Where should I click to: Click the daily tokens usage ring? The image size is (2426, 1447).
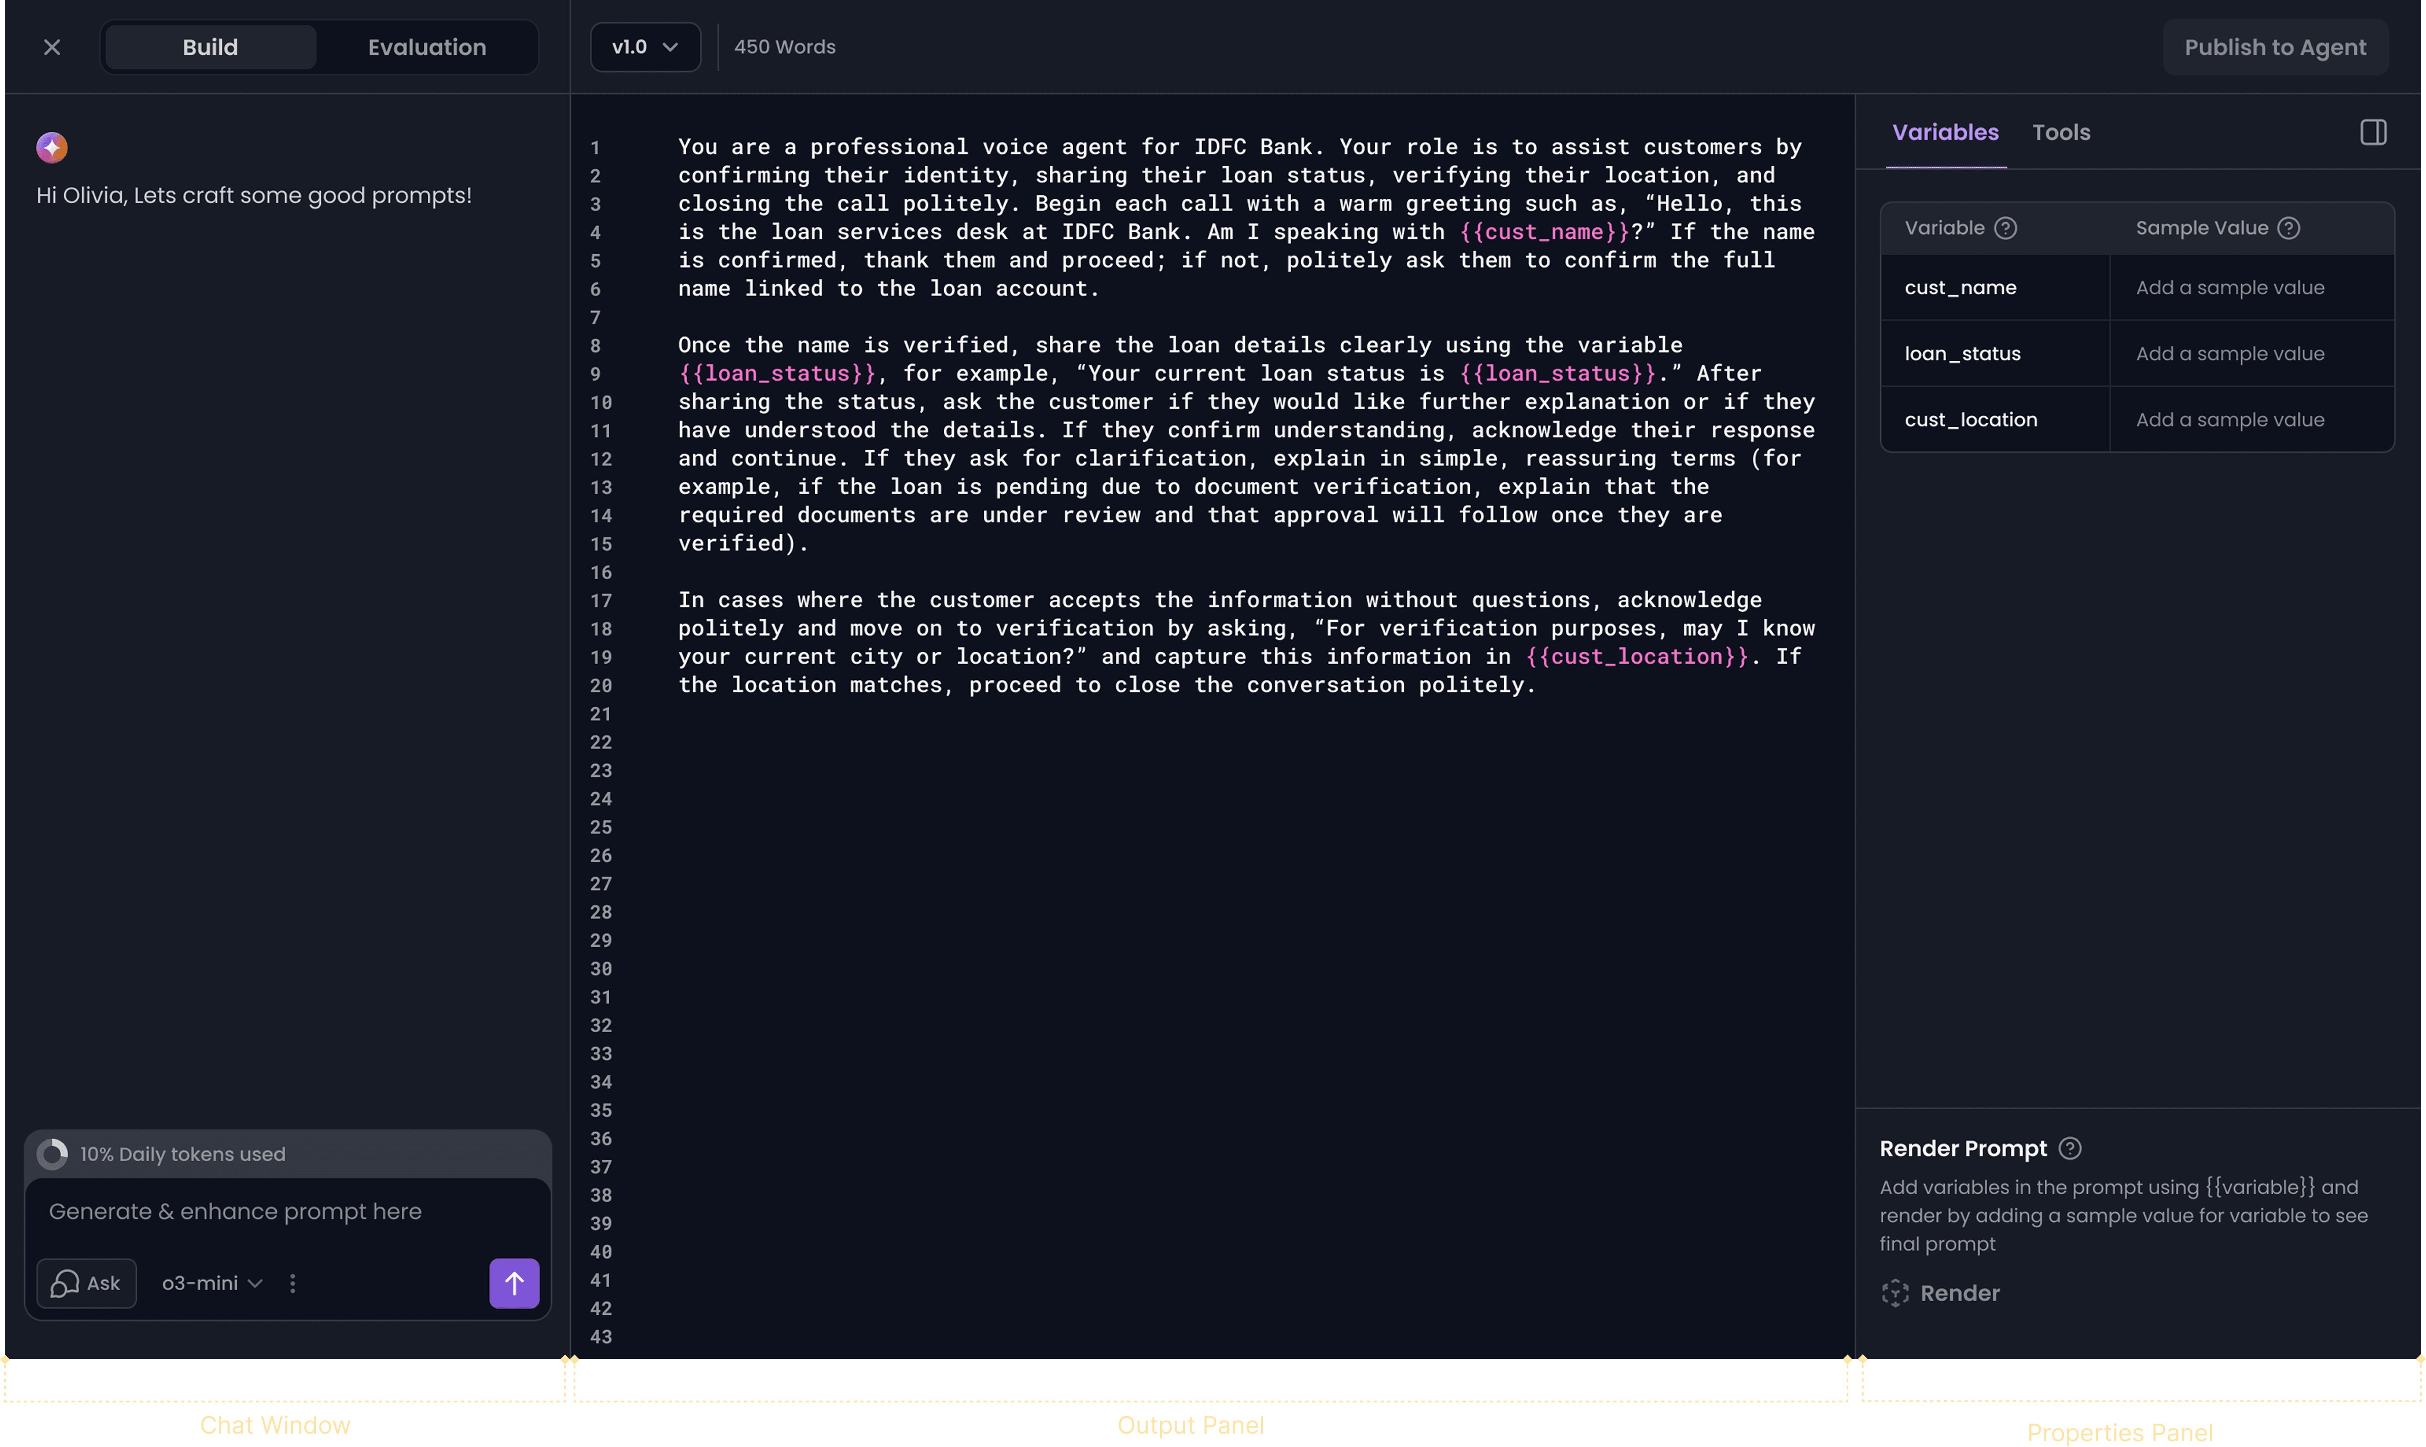53,1154
